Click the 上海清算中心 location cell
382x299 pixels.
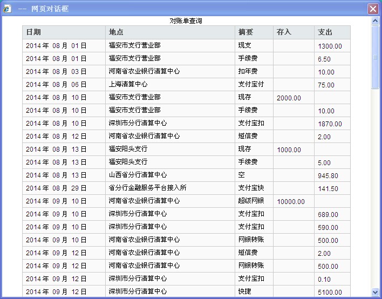pos(128,85)
